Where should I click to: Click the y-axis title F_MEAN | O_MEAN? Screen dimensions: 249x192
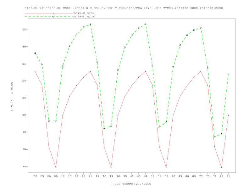tap(12, 97)
